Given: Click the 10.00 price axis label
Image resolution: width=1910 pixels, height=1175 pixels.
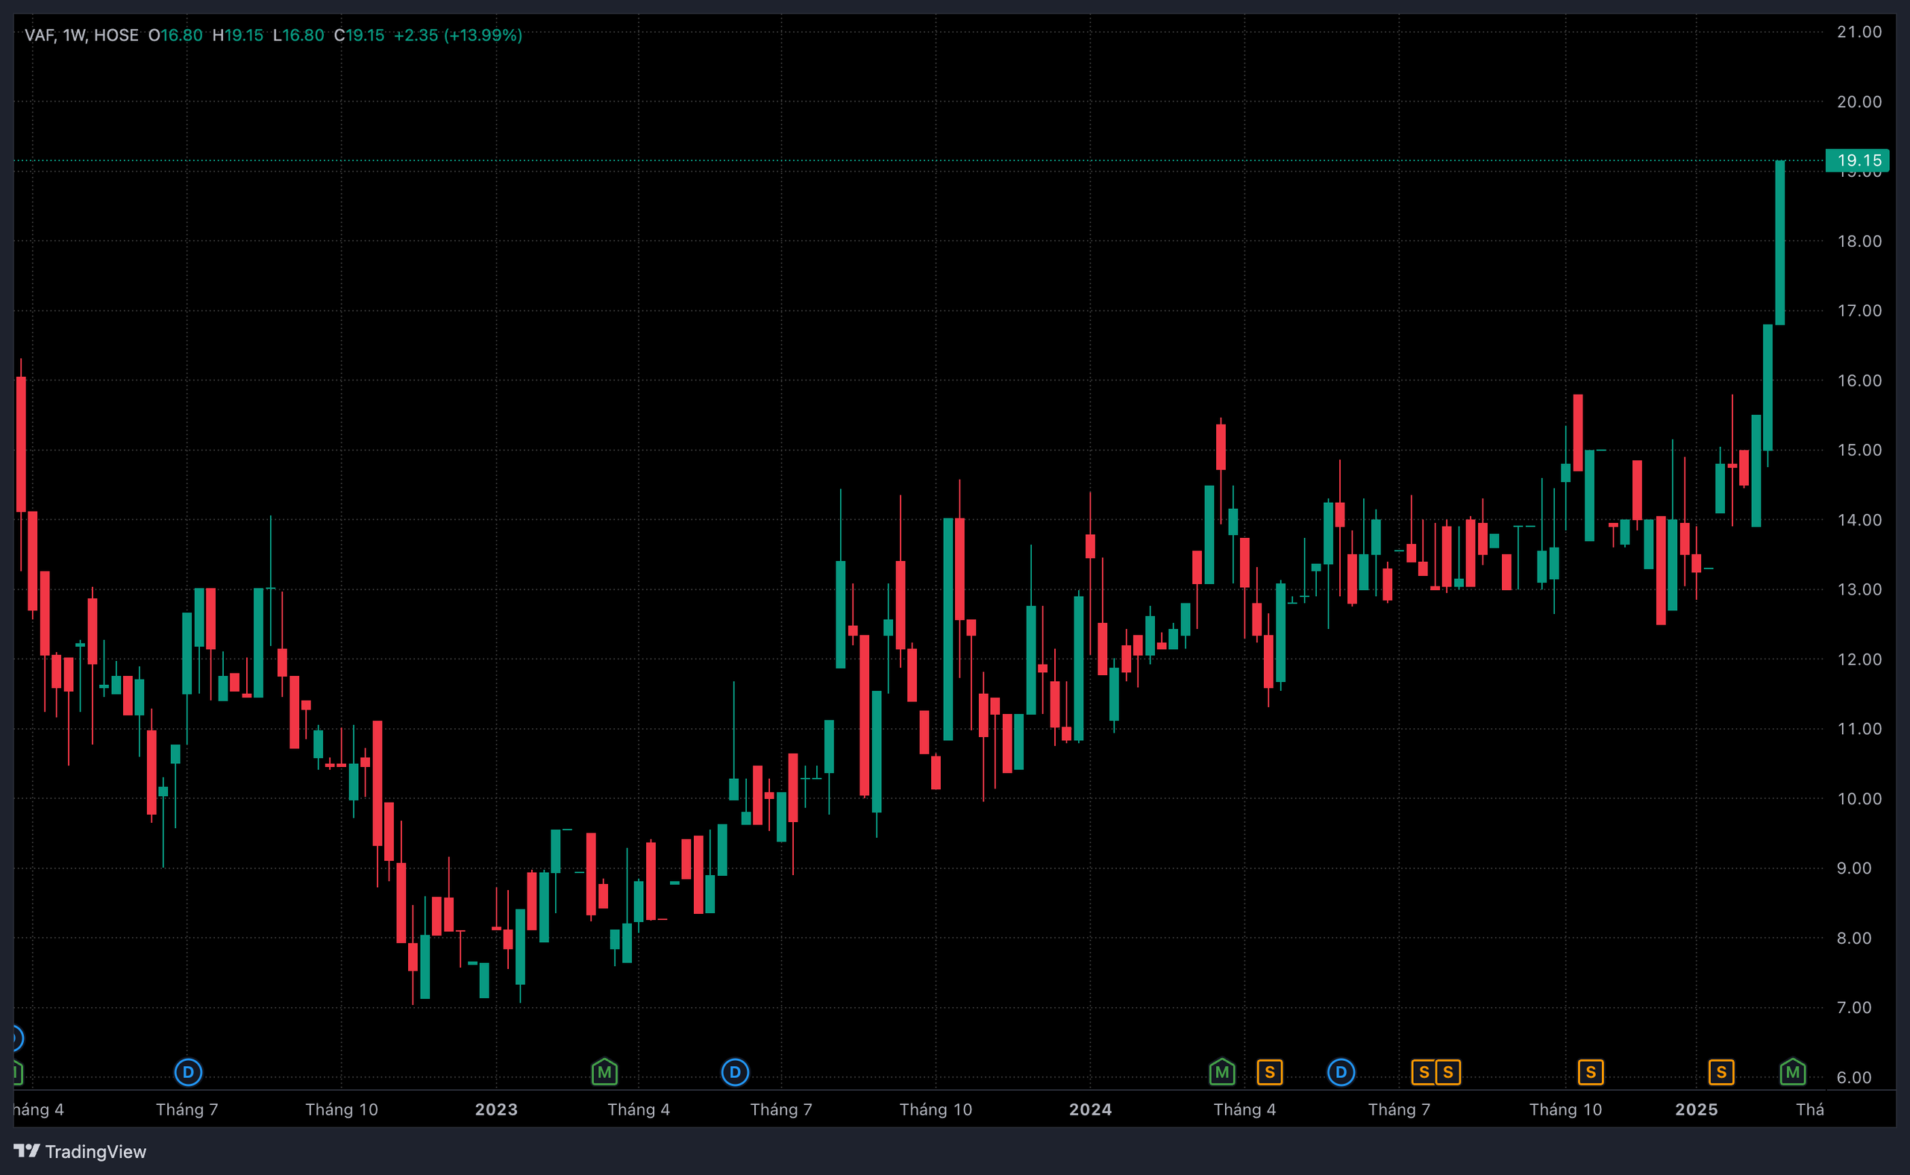Looking at the screenshot, I should click(x=1859, y=799).
